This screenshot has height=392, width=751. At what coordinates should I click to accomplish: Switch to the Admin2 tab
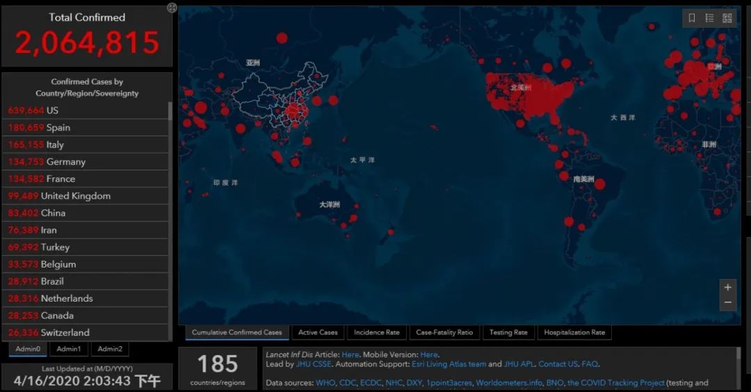[x=110, y=349]
